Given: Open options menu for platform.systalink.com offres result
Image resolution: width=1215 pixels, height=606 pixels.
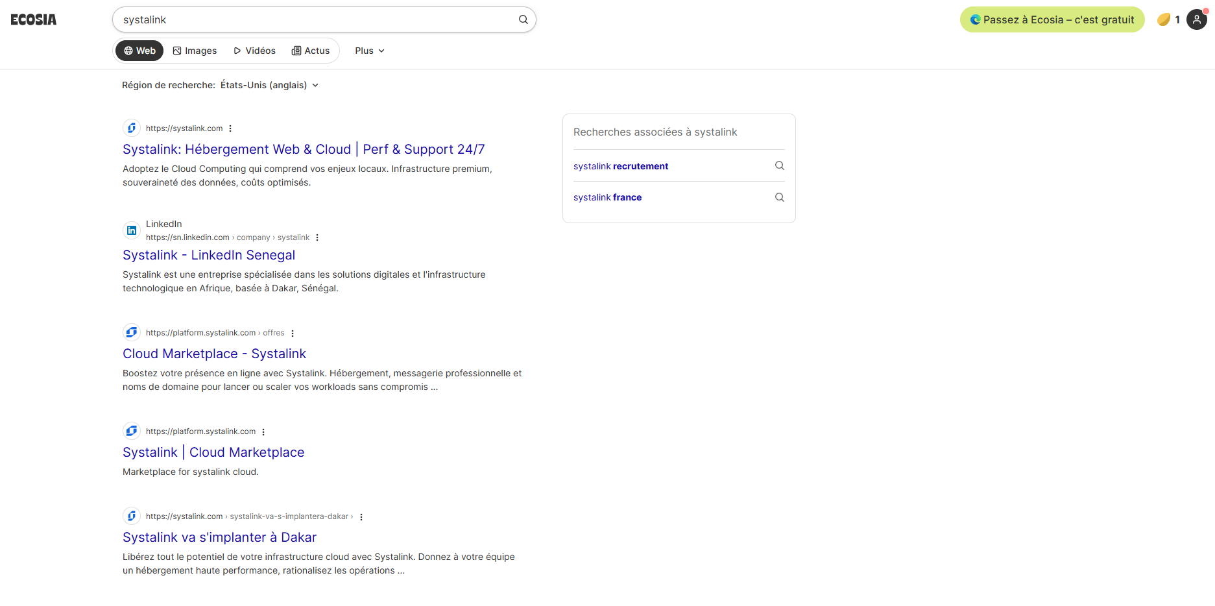Looking at the screenshot, I should [x=293, y=333].
